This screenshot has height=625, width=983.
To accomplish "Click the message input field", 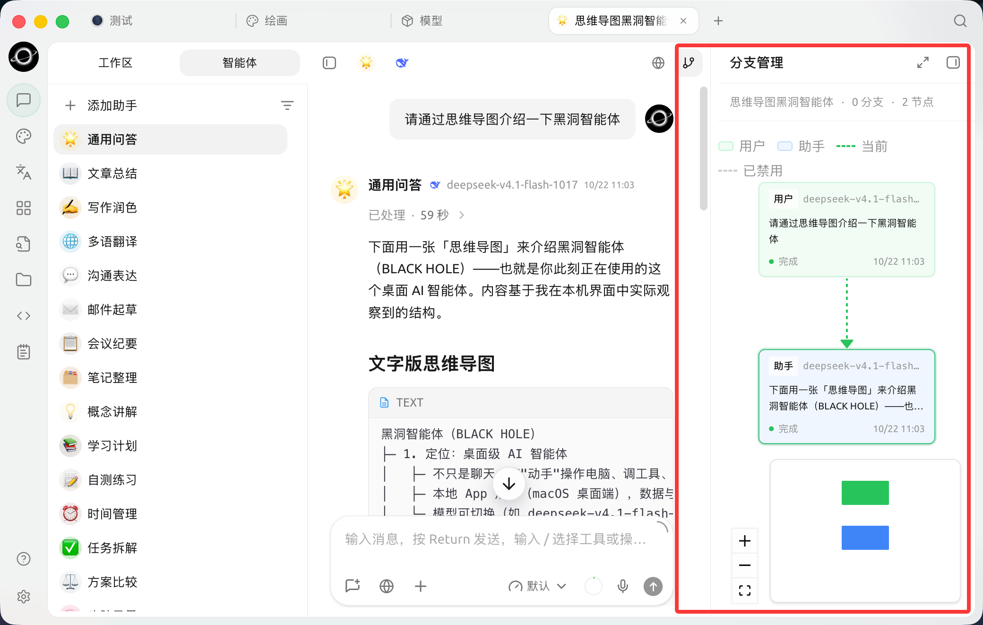I will (x=496, y=539).
